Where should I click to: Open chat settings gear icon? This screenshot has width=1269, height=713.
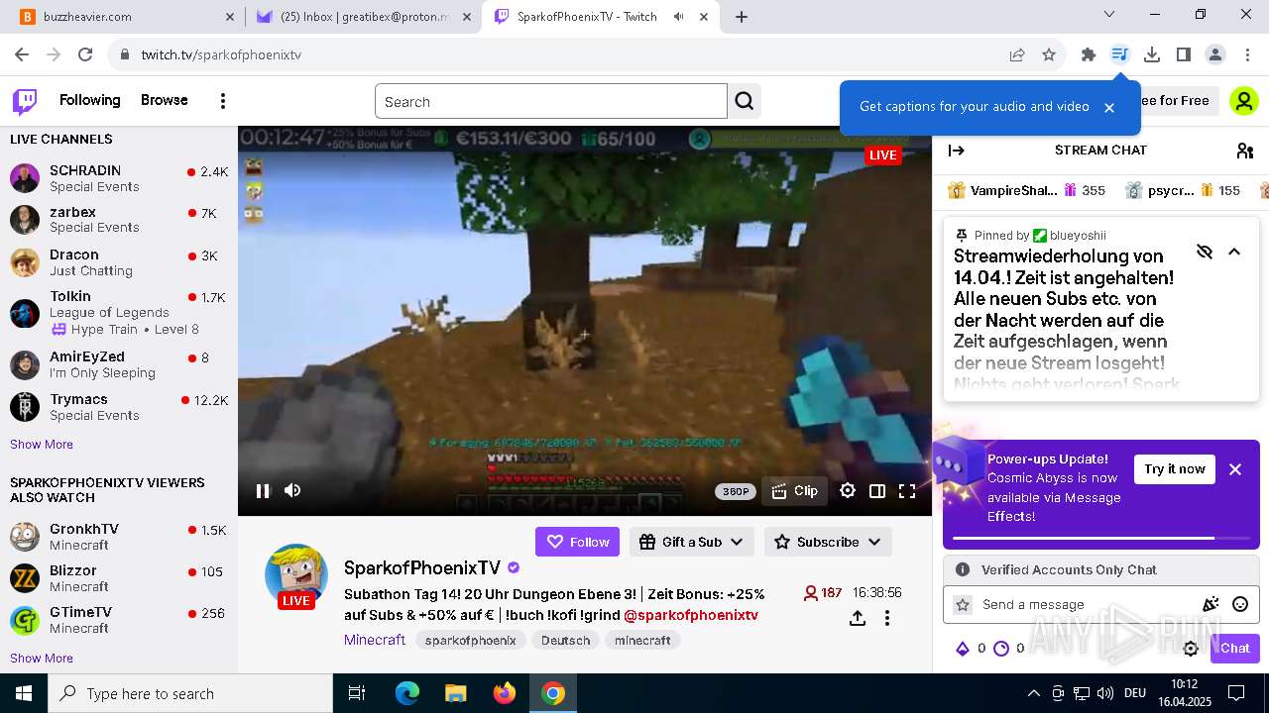(x=1191, y=649)
